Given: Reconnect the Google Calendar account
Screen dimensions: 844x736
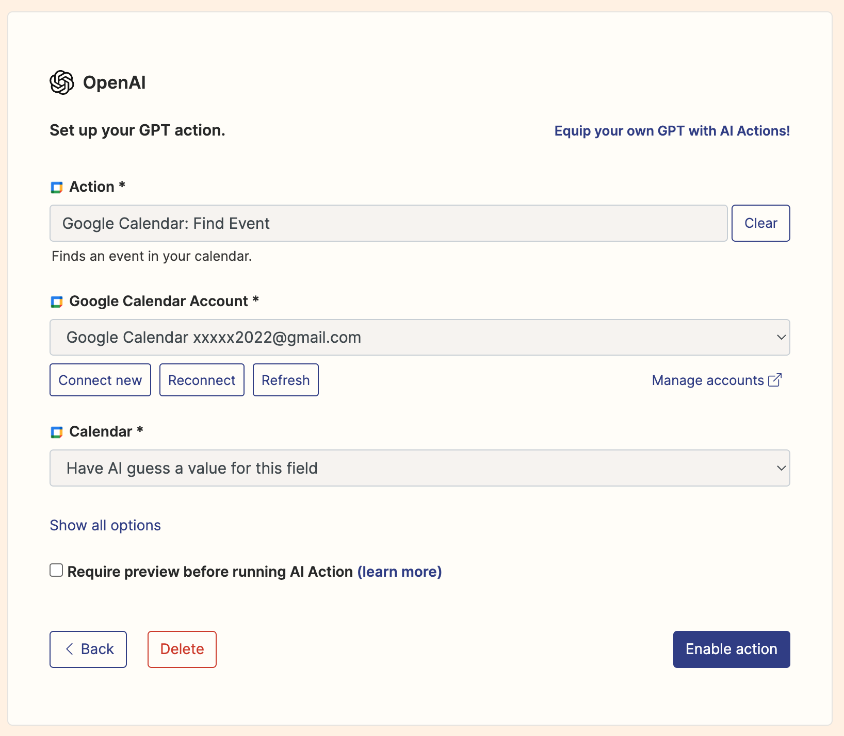Looking at the screenshot, I should tap(202, 380).
